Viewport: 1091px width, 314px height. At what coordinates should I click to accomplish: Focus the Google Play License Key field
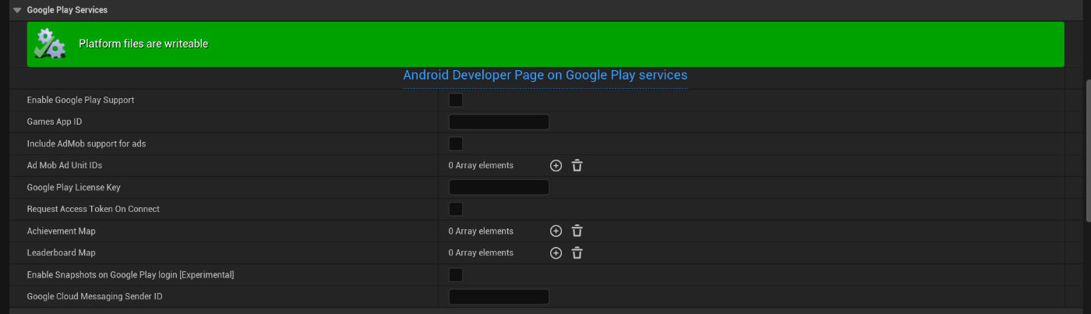pyautogui.click(x=499, y=187)
